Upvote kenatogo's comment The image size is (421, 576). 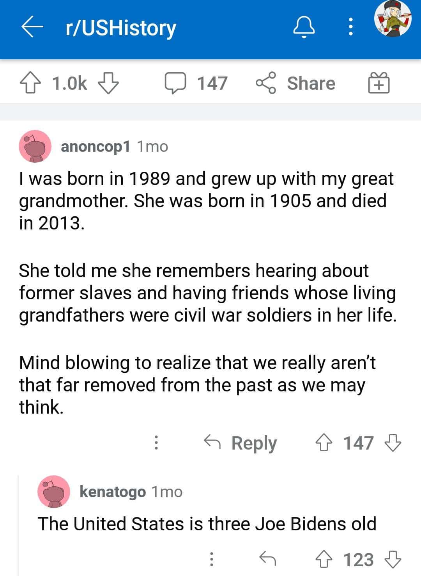pyautogui.click(x=324, y=559)
